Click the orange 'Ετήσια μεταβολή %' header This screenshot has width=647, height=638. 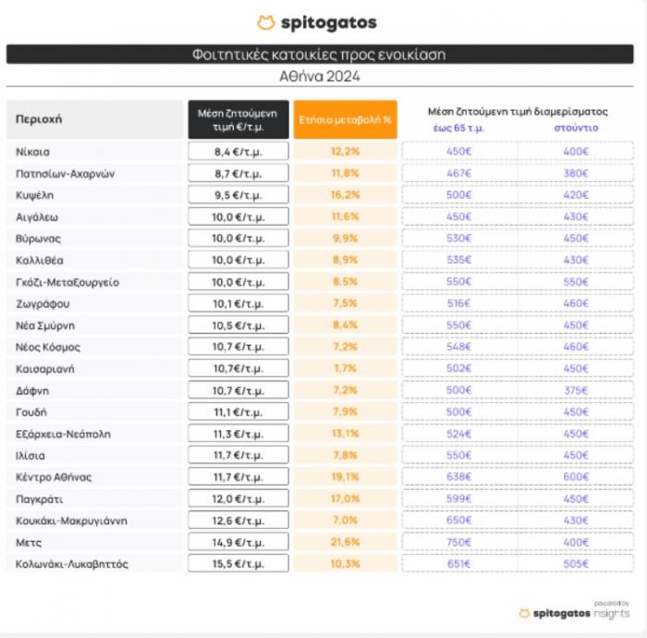click(346, 119)
